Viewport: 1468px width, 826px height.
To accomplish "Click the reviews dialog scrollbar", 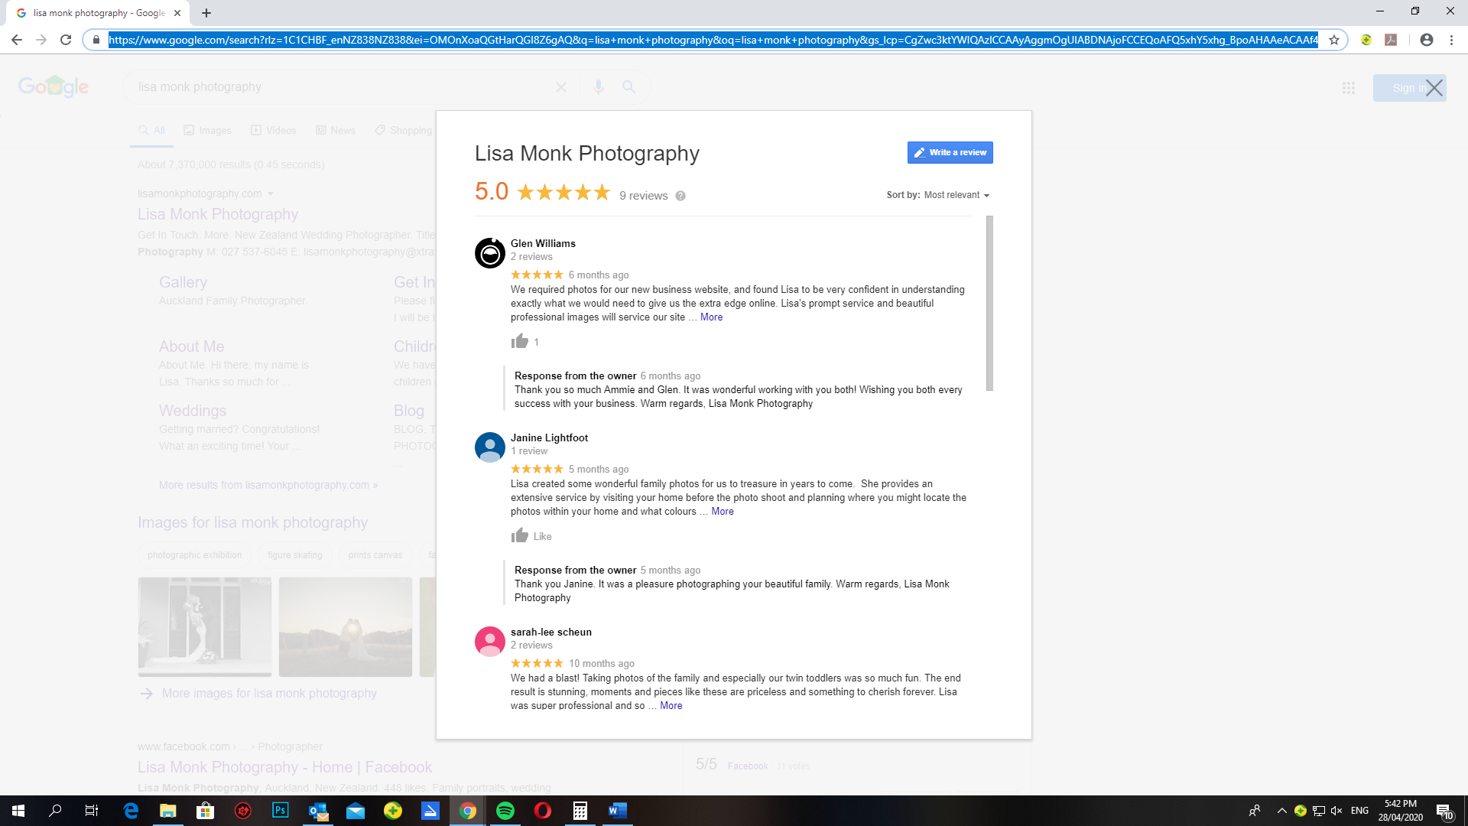I will (x=989, y=304).
